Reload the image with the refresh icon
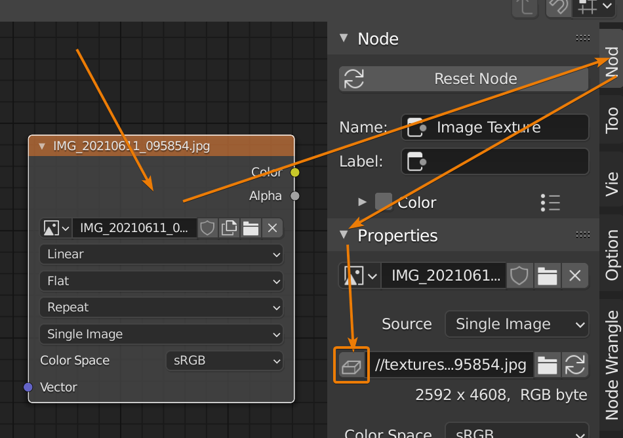Viewport: 623px width, 438px height. coord(574,365)
